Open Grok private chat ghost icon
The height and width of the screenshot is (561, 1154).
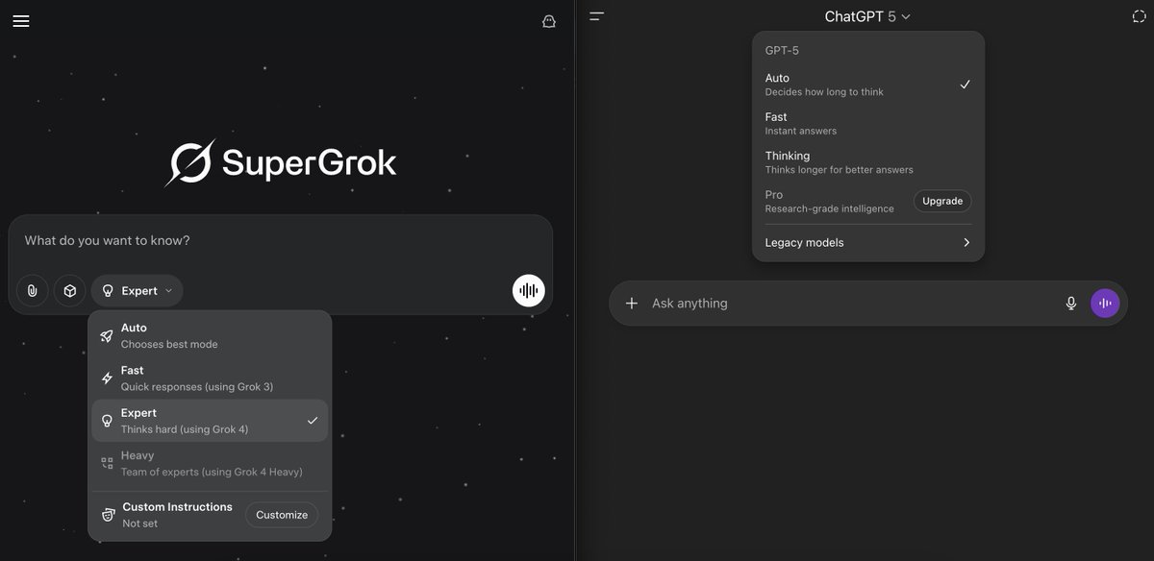point(549,21)
